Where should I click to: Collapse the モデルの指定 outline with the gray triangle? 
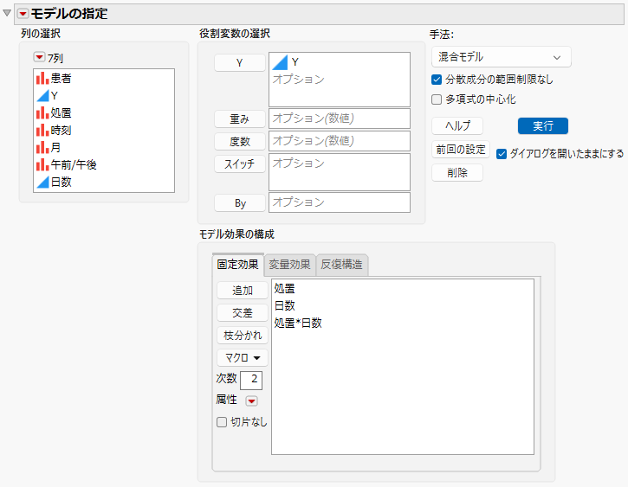pyautogui.click(x=7, y=13)
